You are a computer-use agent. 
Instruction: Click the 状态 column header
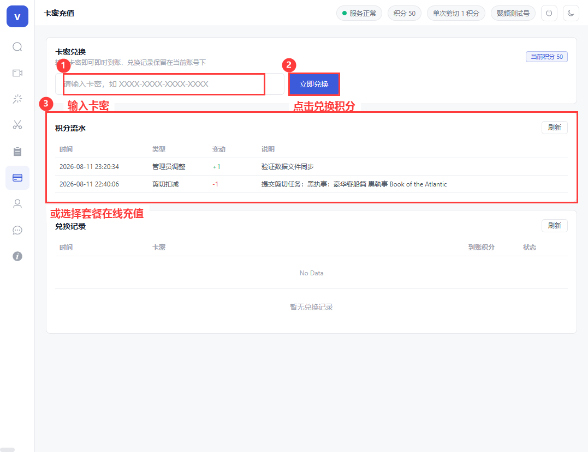pyautogui.click(x=530, y=247)
